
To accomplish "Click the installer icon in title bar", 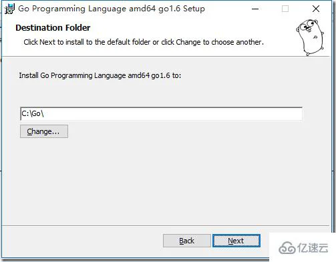I will click(9, 9).
